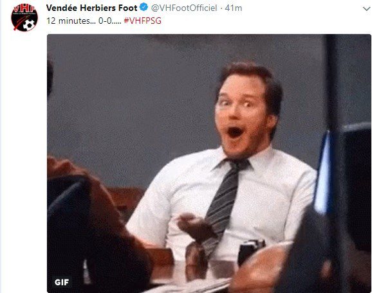Click the camera on the table in GIF
The image size is (372, 293).
tap(251, 251)
